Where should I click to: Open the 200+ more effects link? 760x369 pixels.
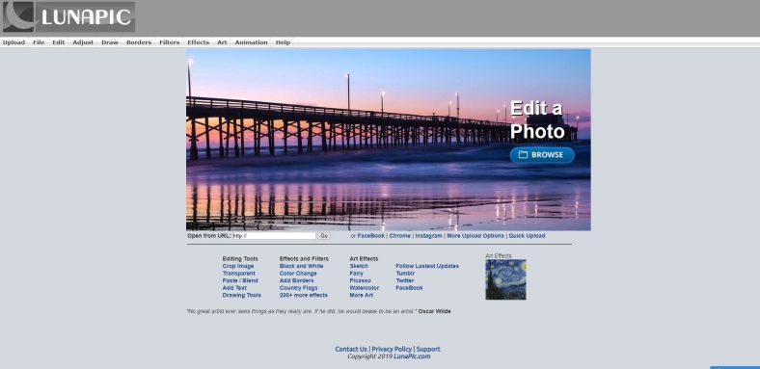coord(304,296)
